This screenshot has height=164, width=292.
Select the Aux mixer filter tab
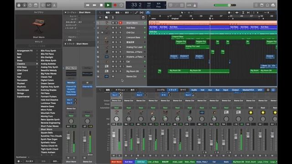pyautogui.click(x=210, y=90)
